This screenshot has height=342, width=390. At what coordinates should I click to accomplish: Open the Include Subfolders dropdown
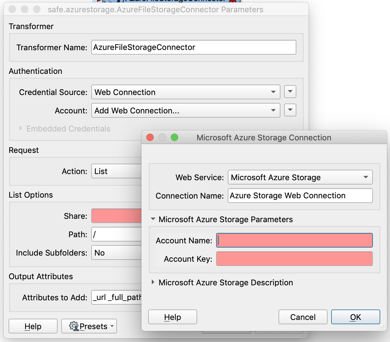point(116,253)
